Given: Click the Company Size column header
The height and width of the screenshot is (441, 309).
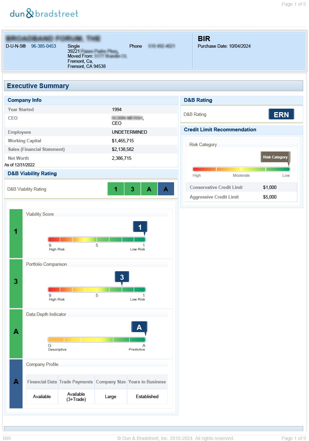Looking at the screenshot, I should pos(111,382).
